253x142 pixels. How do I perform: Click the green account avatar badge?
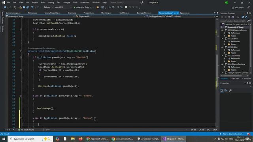(227, 3)
